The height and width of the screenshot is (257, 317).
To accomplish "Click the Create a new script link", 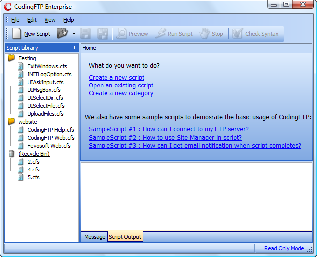I will click(x=116, y=78).
